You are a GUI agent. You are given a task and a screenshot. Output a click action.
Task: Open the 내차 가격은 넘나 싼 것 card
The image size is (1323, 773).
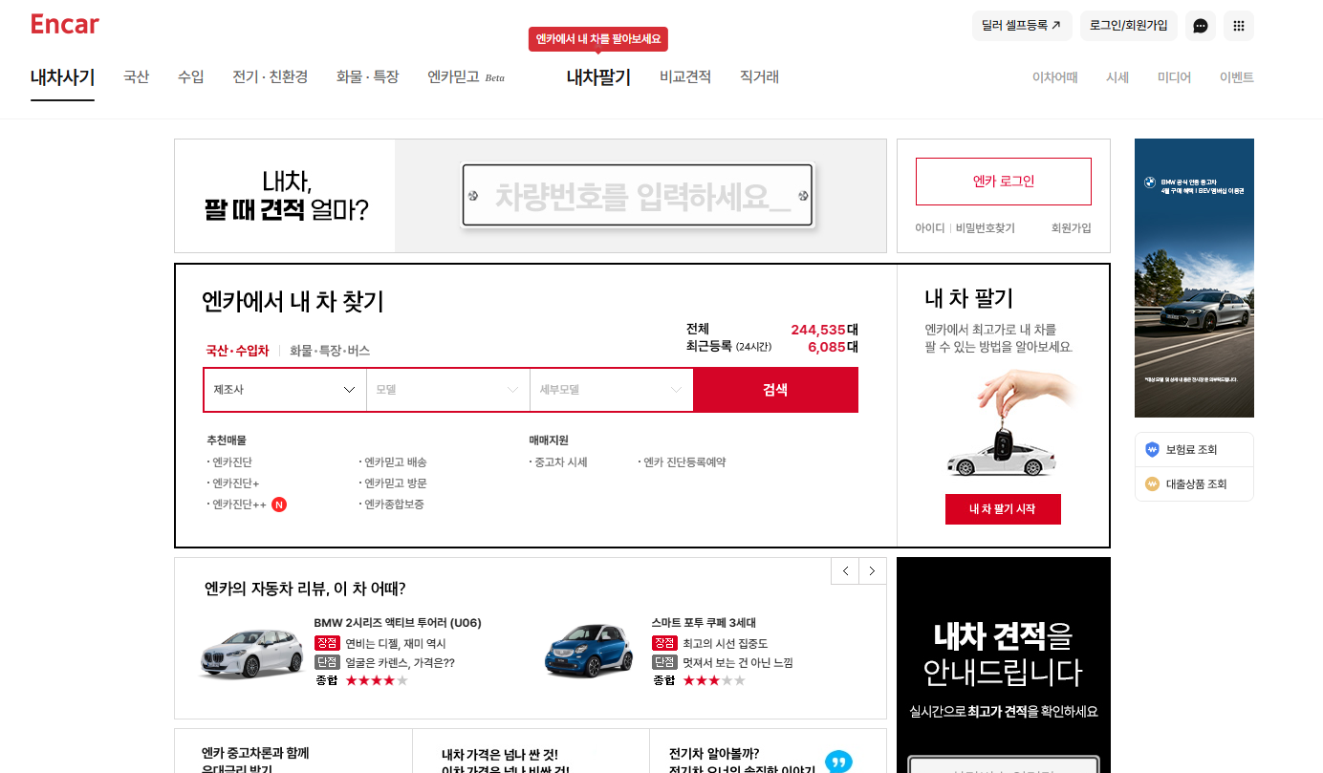[x=531, y=751]
